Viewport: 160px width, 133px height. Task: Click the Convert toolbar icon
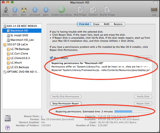93,10
